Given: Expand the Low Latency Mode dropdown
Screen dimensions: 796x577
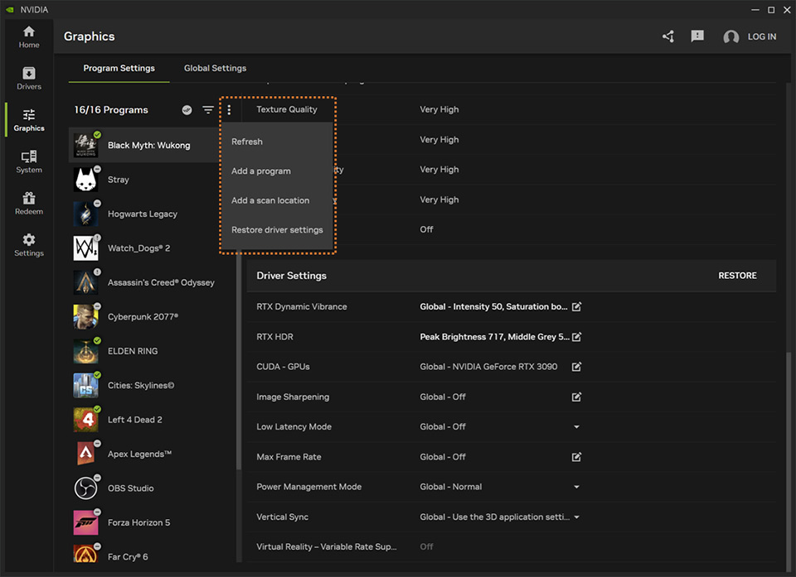Looking at the screenshot, I should [577, 427].
